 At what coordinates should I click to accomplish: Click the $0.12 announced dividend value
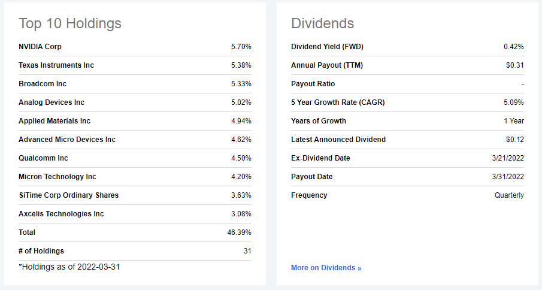point(515,139)
